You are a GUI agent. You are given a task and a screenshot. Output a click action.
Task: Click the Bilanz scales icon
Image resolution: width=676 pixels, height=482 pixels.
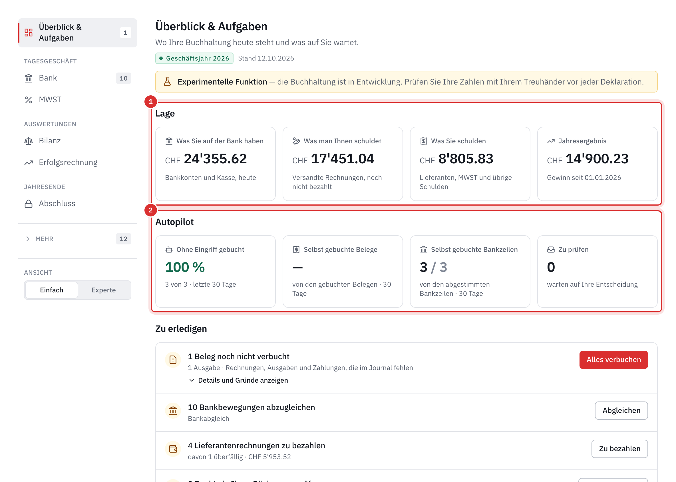click(x=29, y=141)
